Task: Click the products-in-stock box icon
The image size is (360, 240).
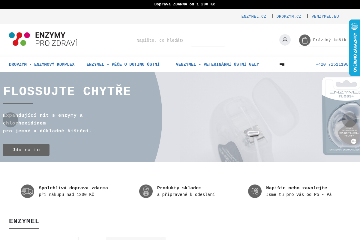Action: 146,191
